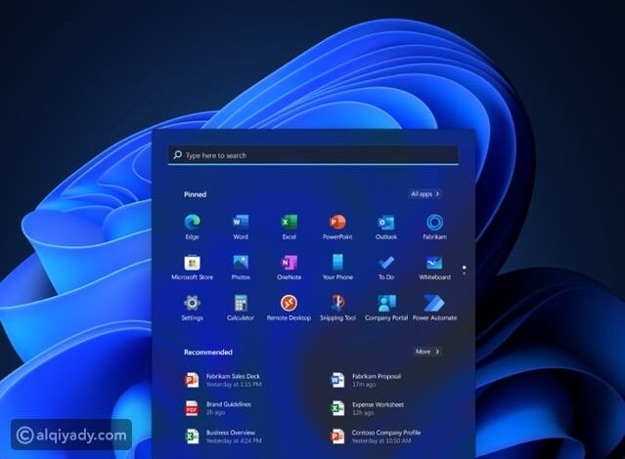Launch the Photos app
This screenshot has width=625, height=459.
point(241,264)
